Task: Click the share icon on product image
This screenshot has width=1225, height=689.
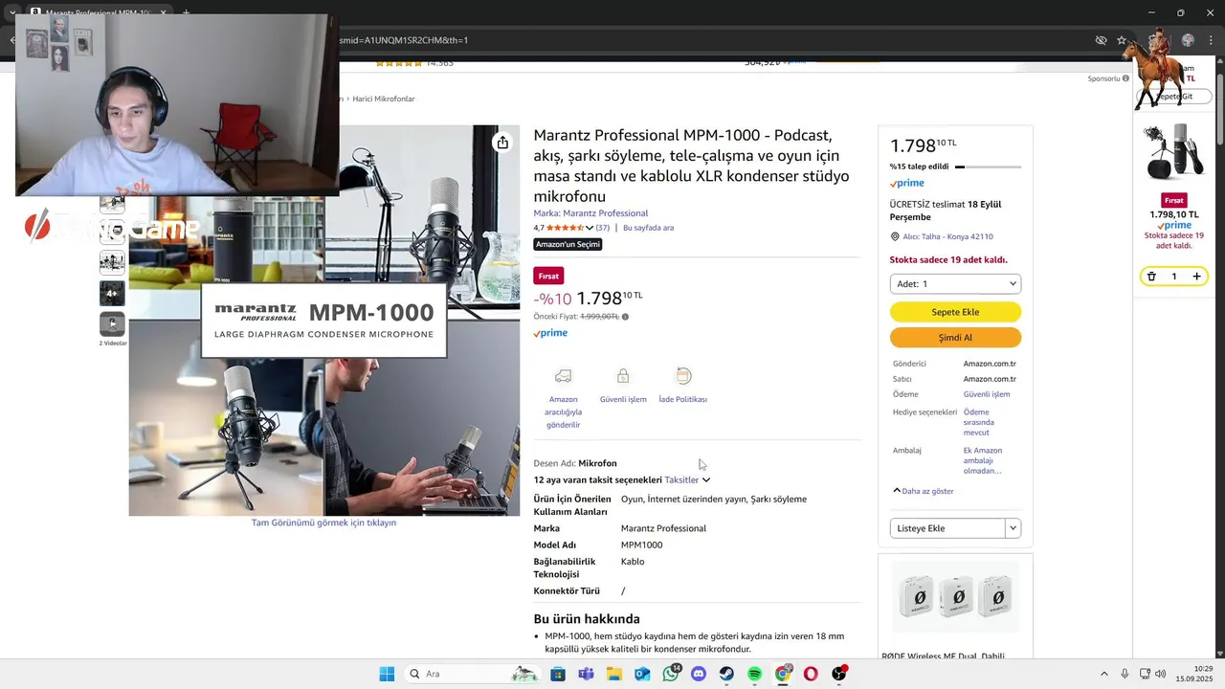Action: click(502, 143)
